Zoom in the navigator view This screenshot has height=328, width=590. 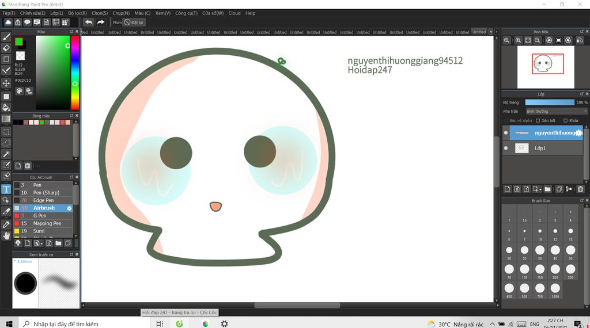(x=518, y=40)
